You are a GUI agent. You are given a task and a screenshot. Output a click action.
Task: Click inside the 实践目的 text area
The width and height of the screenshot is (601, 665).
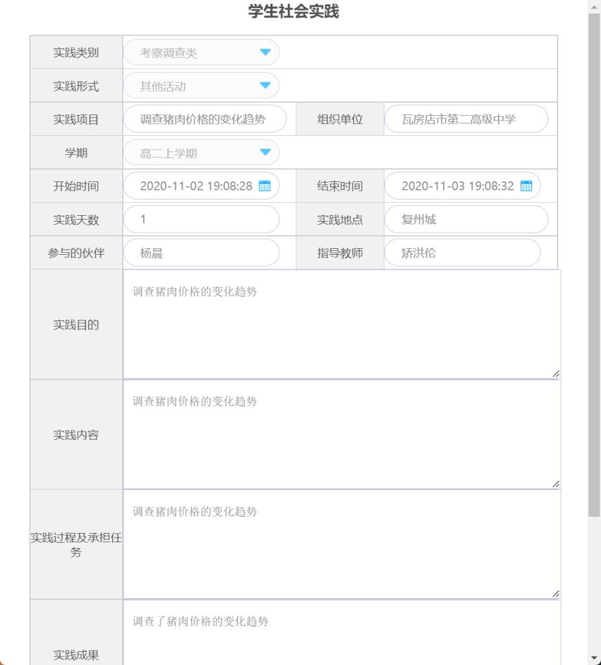(341, 325)
